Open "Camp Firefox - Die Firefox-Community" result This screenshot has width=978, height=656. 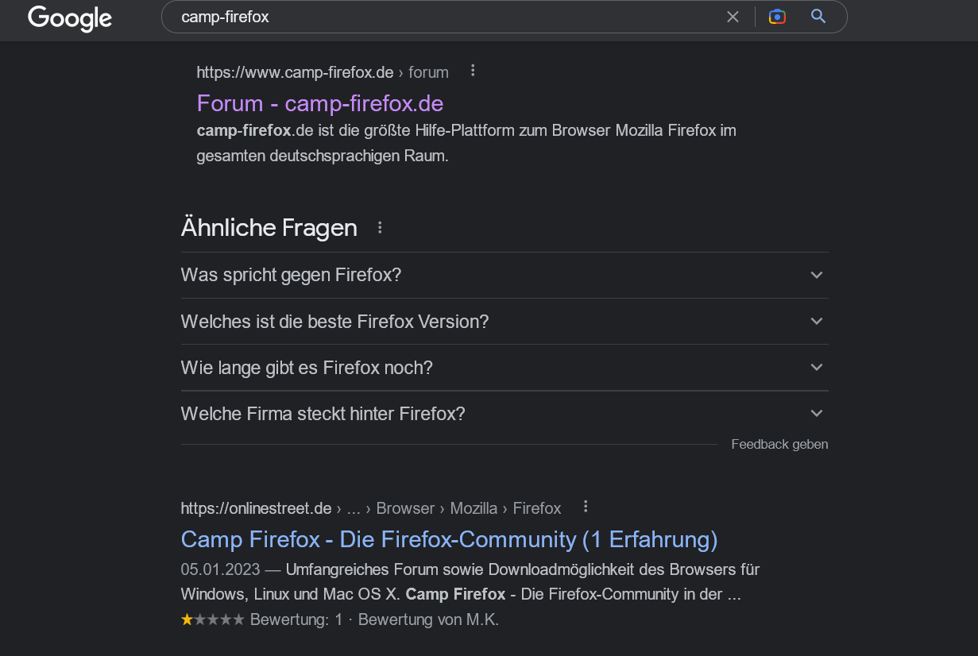tap(449, 539)
